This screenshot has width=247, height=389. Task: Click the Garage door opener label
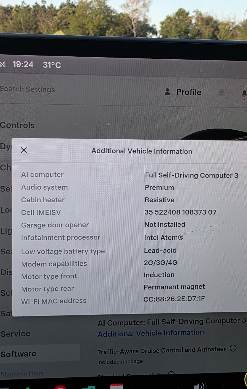pyautogui.click(x=55, y=225)
